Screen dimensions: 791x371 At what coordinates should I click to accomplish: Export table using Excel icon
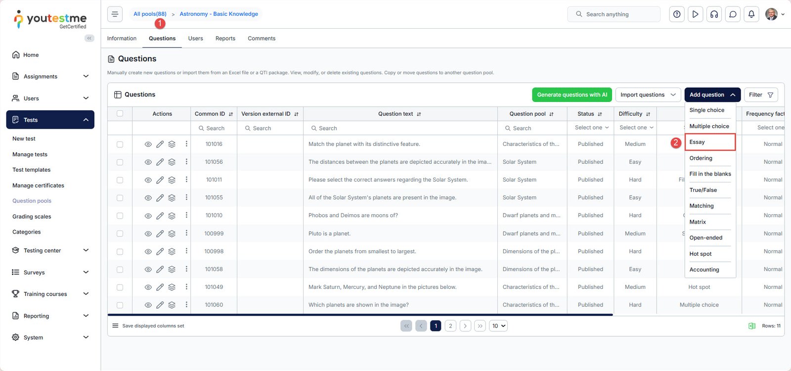[x=751, y=326]
